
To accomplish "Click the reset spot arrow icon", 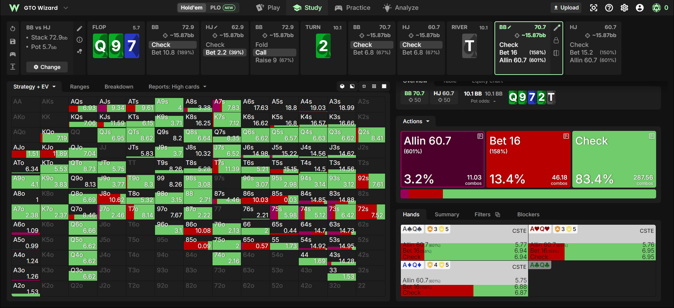I will [x=13, y=28].
